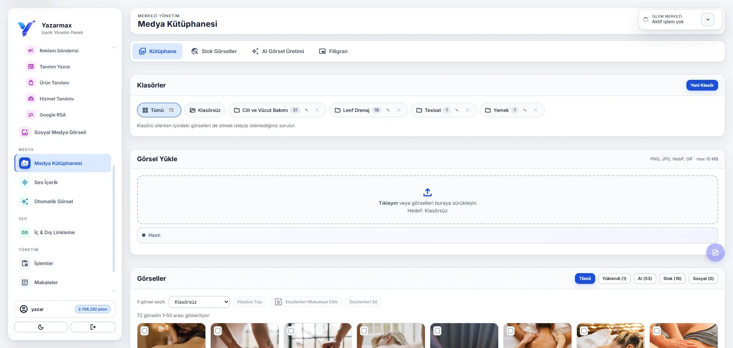Viewport: 733px width, 348px height.
Task: Filter images by AI (53)
Action: click(645, 278)
